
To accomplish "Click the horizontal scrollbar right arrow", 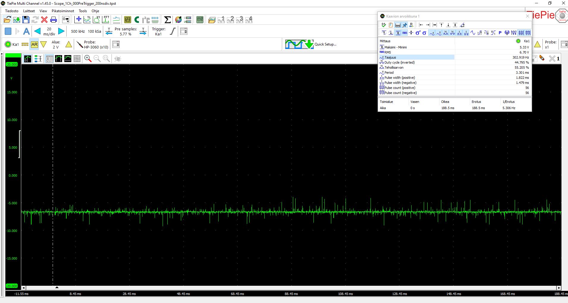I will 559,288.
